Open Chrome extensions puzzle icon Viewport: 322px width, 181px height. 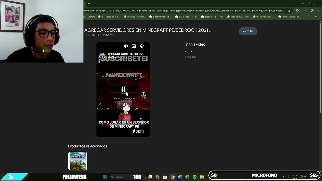pos(297,11)
